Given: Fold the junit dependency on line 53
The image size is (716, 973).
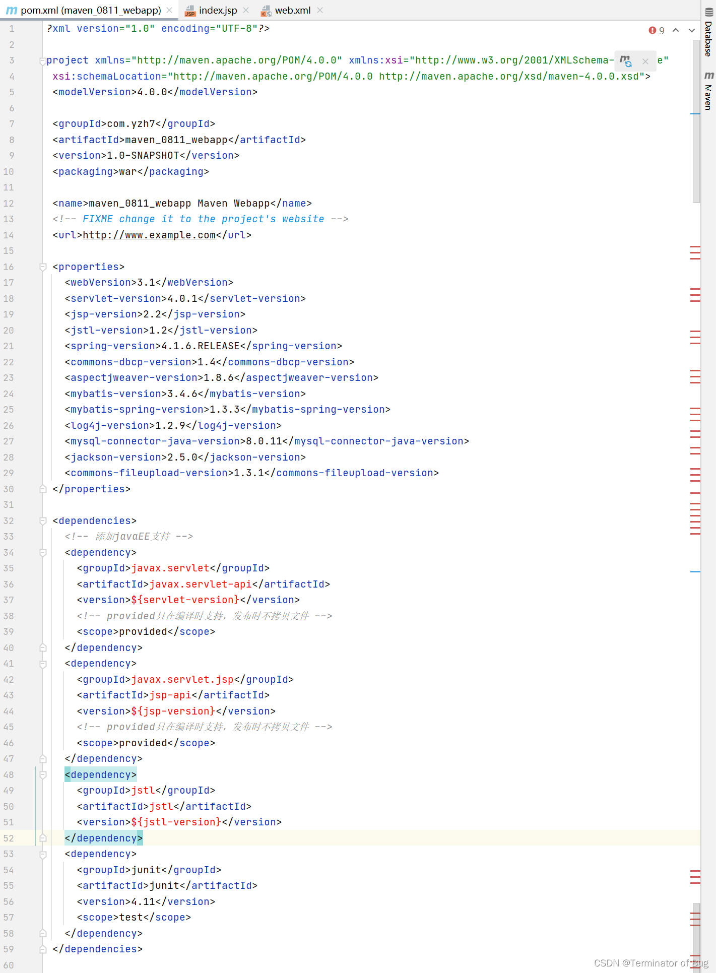Looking at the screenshot, I should (43, 854).
